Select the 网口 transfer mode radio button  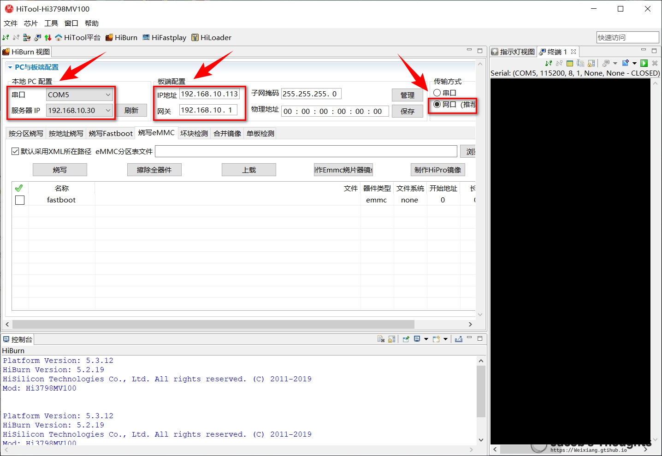pos(437,105)
